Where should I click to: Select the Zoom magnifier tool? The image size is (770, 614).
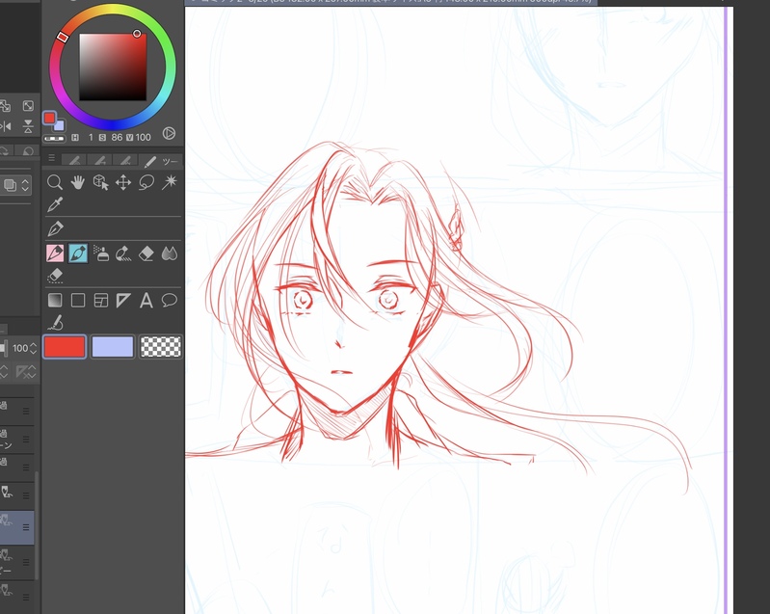coord(55,183)
